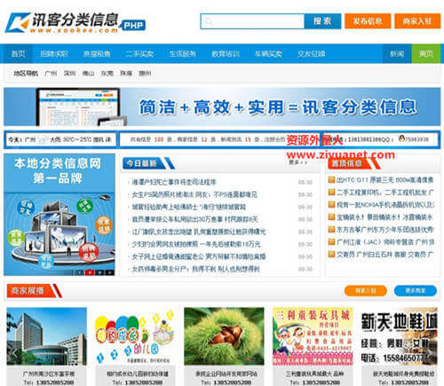Open the office building merchant thumbnail
This screenshot has height=386, width=444.
coord(47,336)
